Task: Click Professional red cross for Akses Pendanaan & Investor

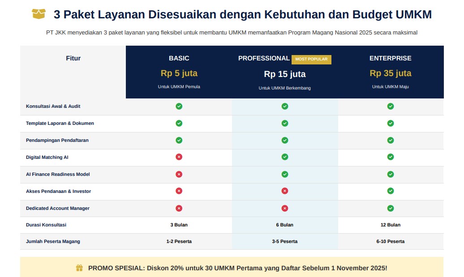Action: (x=284, y=191)
